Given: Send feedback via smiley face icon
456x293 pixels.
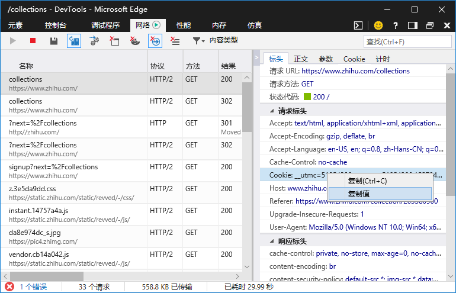Looking at the screenshot, I should [x=378, y=25].
